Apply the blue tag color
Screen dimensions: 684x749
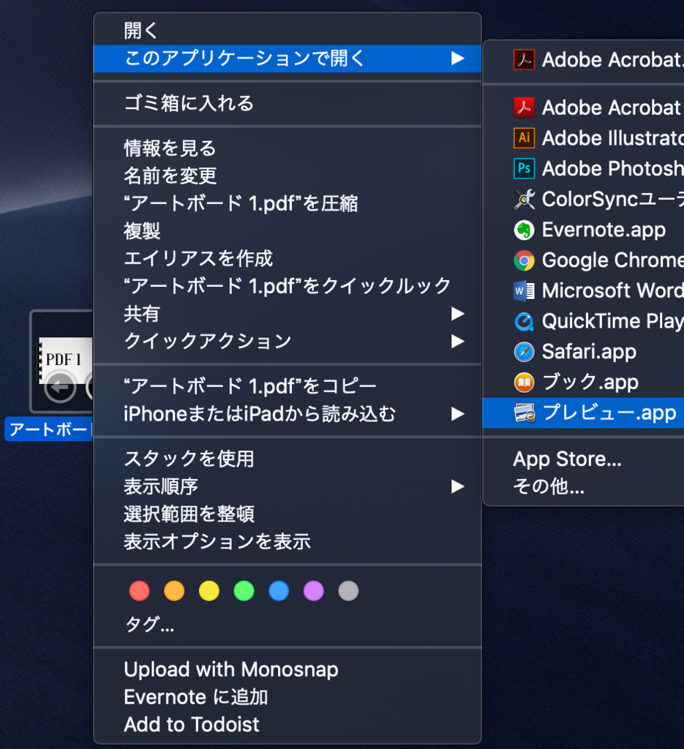click(x=279, y=591)
